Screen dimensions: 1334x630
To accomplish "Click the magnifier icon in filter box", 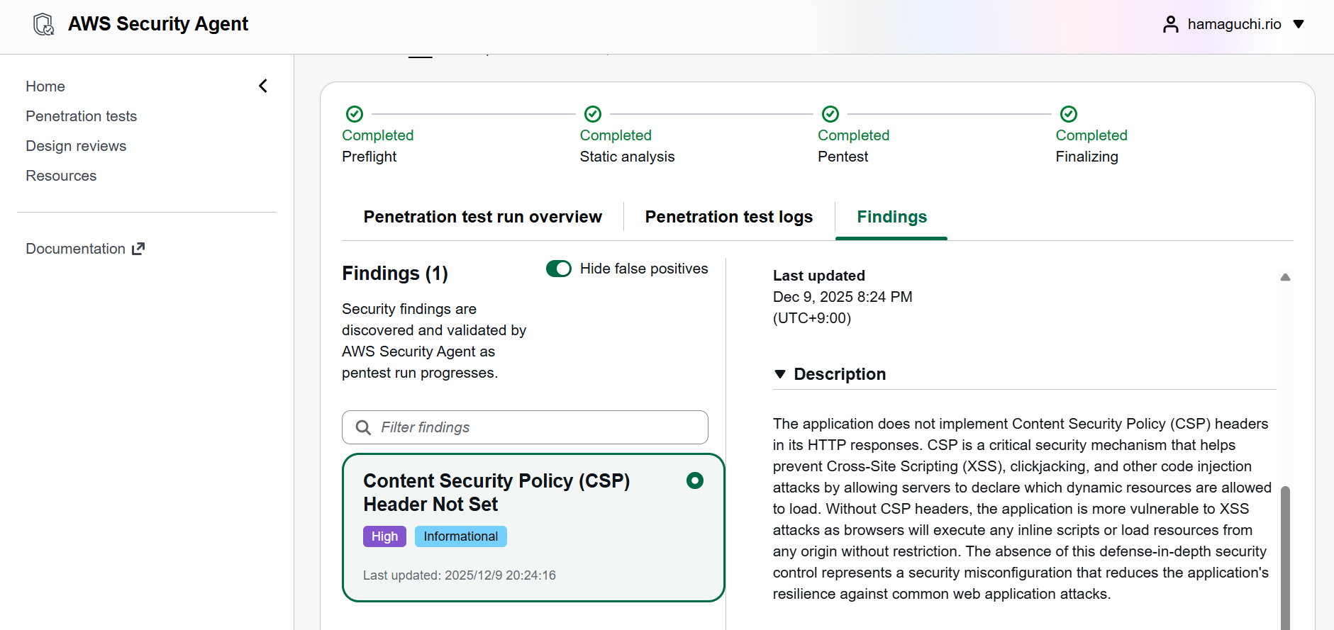I will [363, 427].
